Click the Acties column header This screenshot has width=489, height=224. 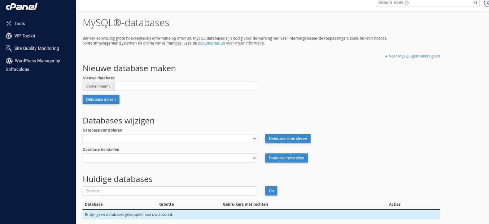[395, 204]
